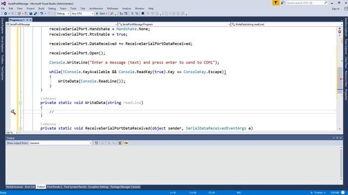Image resolution: width=348 pixels, height=195 pixels.
Task: Click the decrease indent toolbar icon
Action: 121,14
